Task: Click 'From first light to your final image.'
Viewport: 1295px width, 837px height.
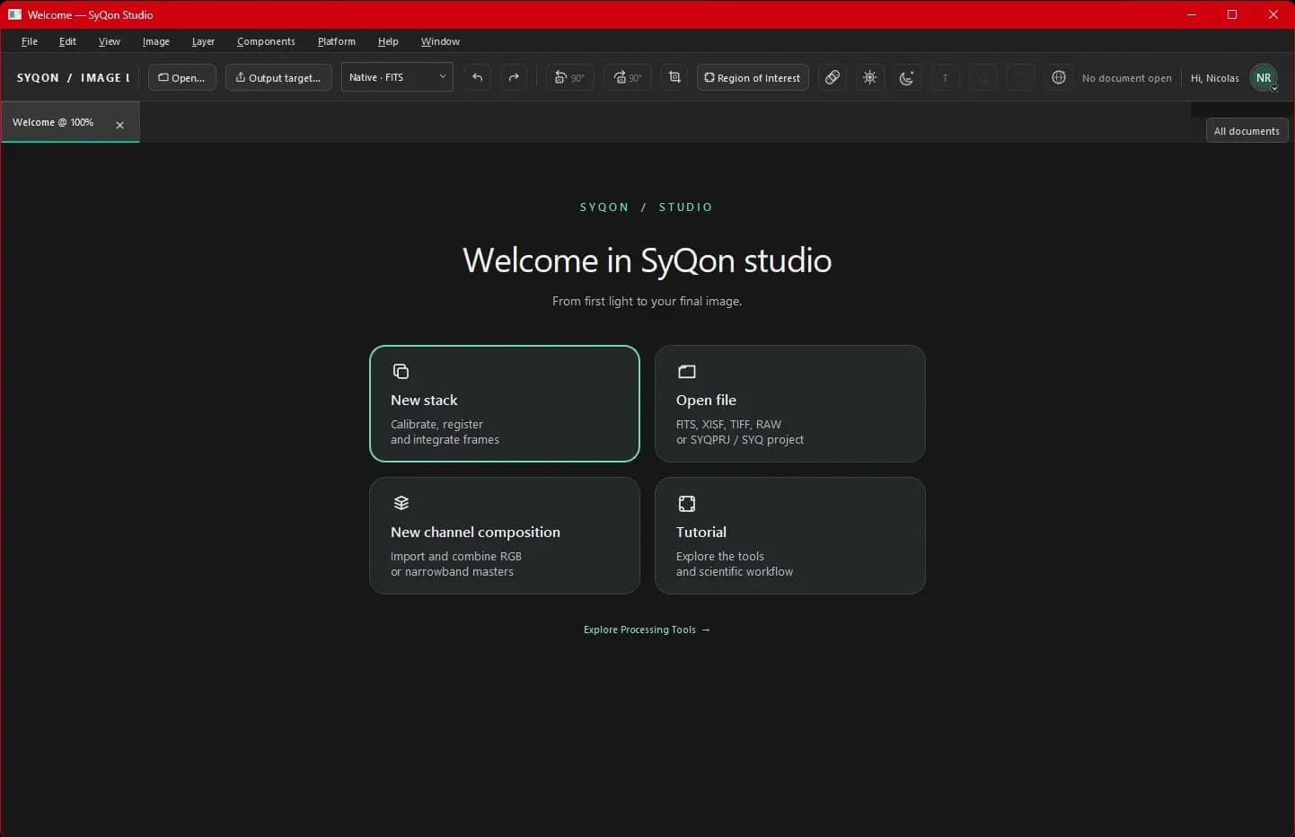Action: tap(647, 301)
